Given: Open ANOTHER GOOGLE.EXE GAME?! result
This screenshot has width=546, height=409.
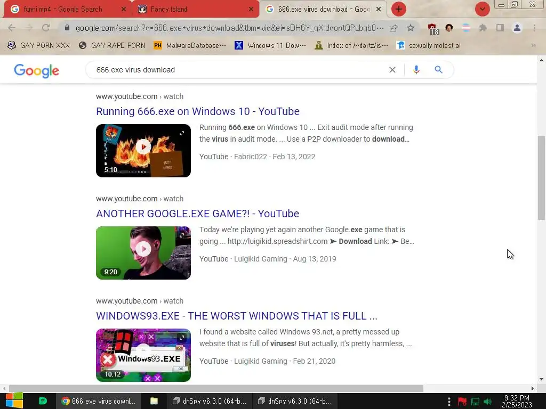Looking at the screenshot, I should click(197, 214).
